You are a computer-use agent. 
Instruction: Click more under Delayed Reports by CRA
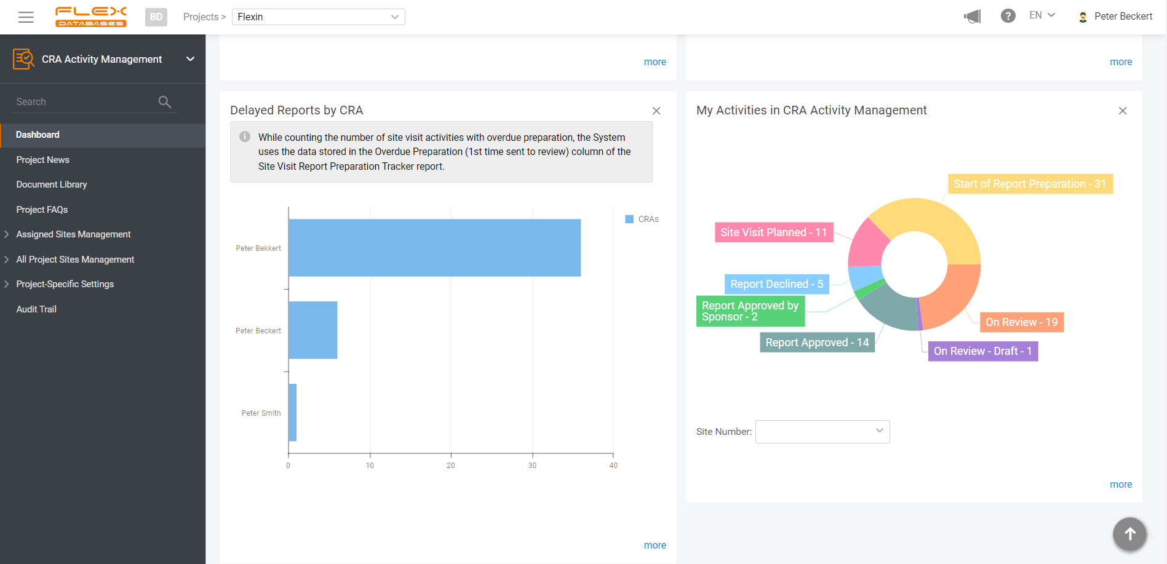click(655, 545)
